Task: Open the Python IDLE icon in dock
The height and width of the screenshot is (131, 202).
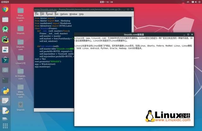Action: pos(5,90)
